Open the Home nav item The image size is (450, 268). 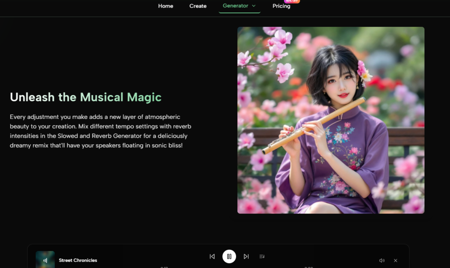click(x=166, y=6)
